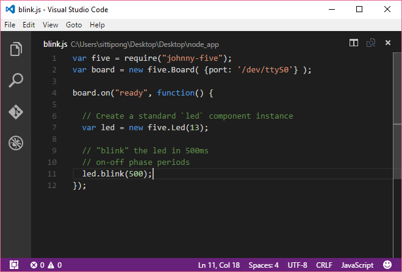The image size is (402, 272).
Task: Open the Debug view in sidebar
Action: (x=16, y=142)
